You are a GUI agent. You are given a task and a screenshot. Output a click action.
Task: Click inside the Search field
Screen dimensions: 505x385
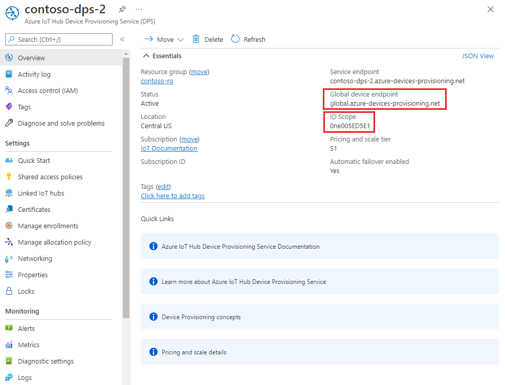coord(59,39)
